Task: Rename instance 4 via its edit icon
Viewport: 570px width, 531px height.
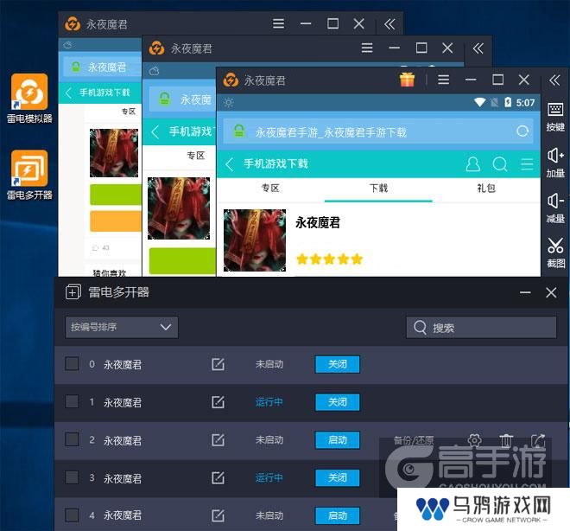Action: coord(218,515)
